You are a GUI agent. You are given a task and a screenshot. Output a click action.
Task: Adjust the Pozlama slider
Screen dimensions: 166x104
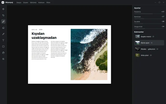click(x=149, y=14)
